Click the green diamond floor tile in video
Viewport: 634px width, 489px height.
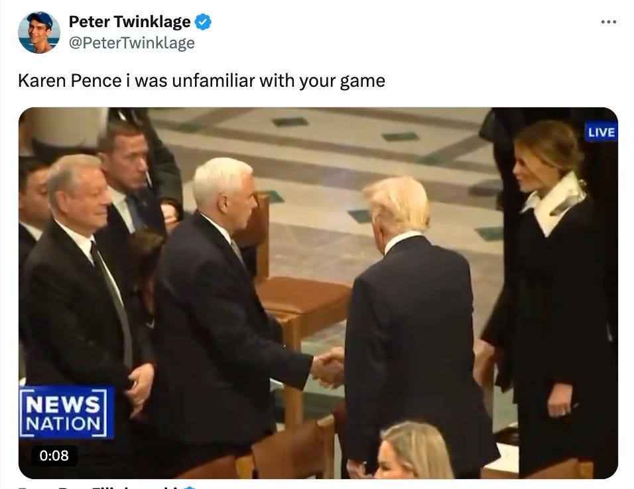point(290,122)
